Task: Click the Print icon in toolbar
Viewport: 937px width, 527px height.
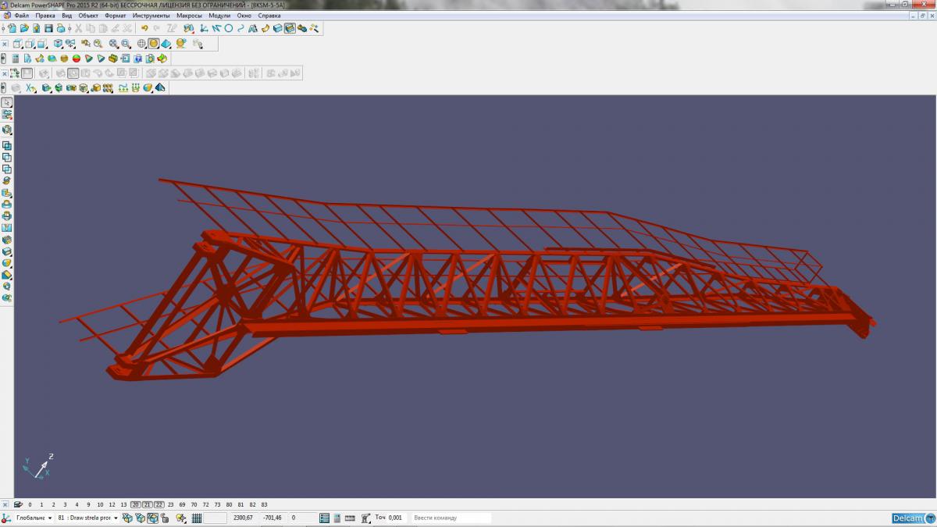Action: [x=61, y=28]
